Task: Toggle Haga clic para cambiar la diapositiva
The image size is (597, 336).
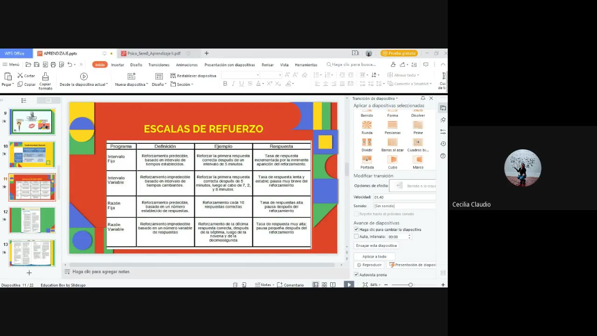Action: pos(356,230)
